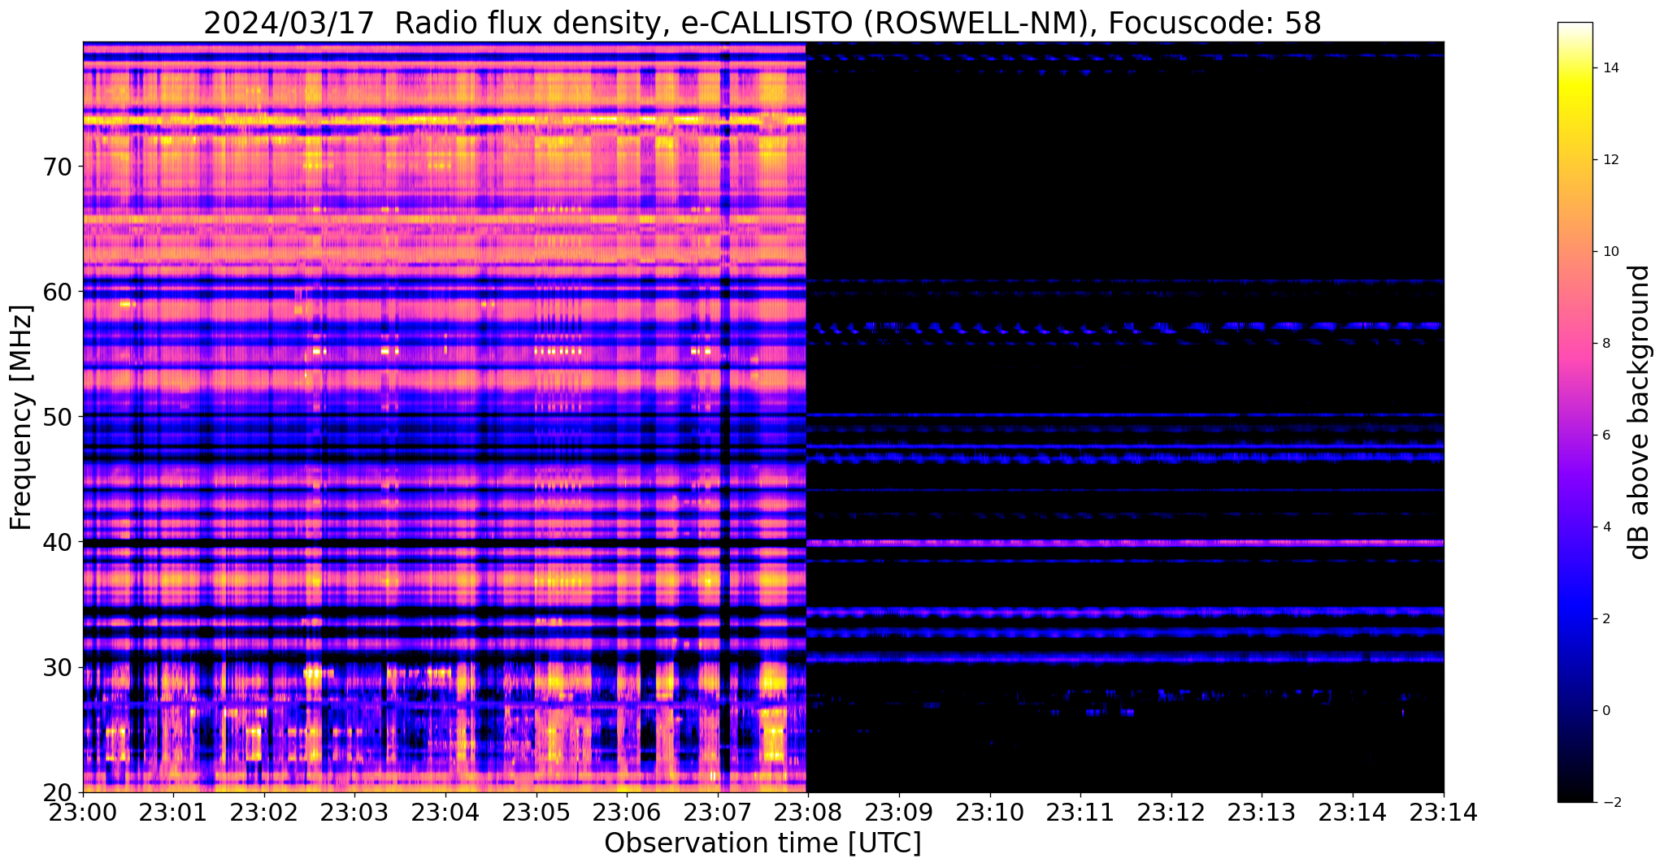
Task: Click the 23:01 time tick label
Action: point(173,813)
